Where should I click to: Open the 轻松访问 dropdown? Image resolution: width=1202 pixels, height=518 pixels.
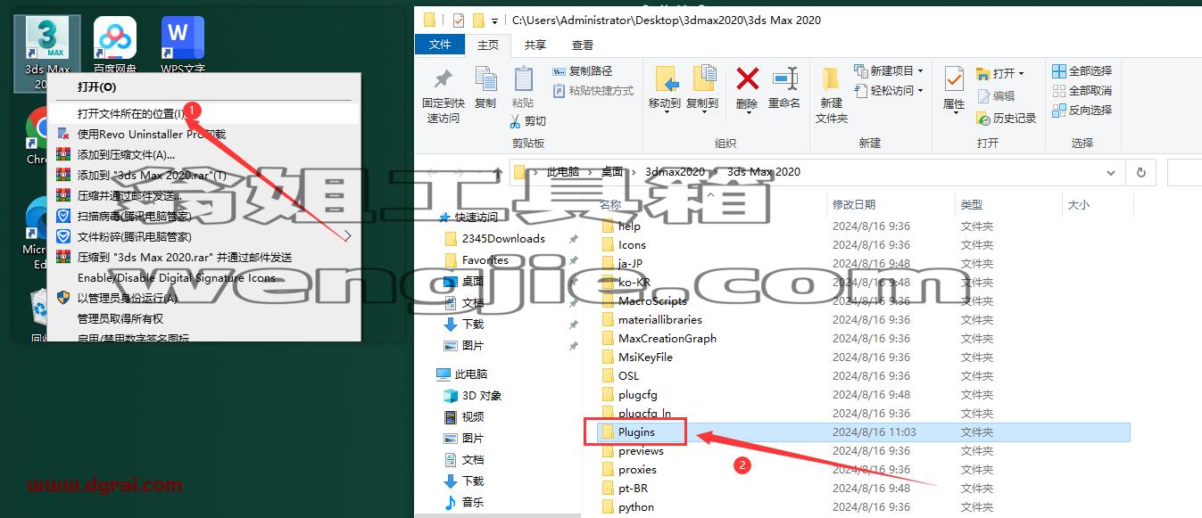pyautogui.click(x=920, y=90)
